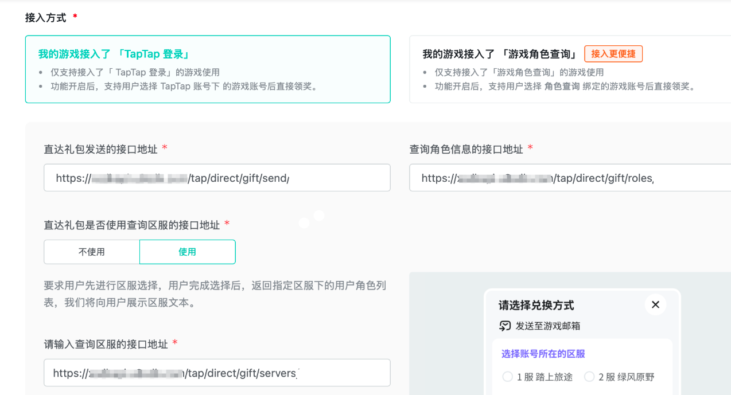The height and width of the screenshot is (395, 731).
Task: Focus the 直达礼包发送的接口地址 input field
Action: (x=217, y=178)
